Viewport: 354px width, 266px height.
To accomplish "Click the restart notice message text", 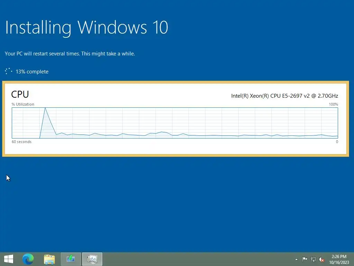I will [70, 54].
